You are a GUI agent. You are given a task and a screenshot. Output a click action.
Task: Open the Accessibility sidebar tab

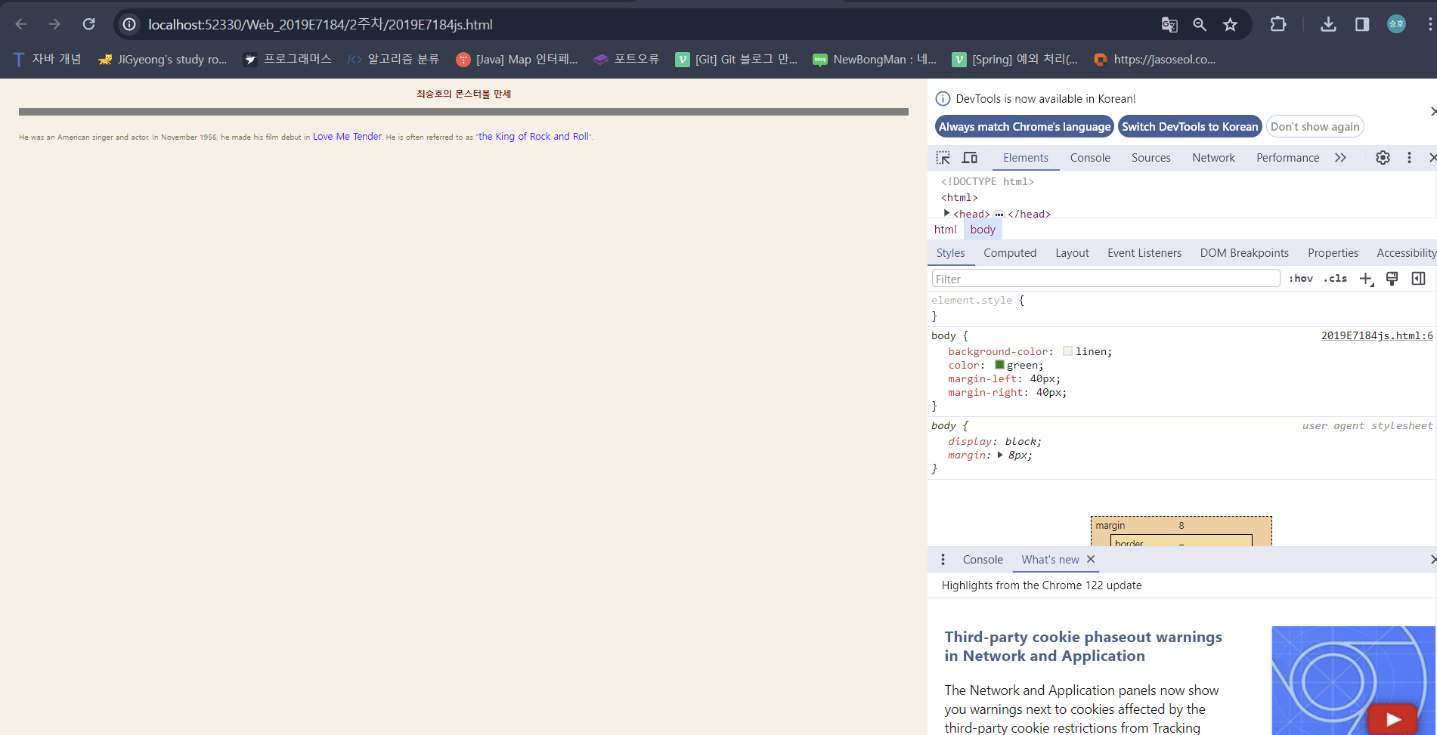point(1406,253)
